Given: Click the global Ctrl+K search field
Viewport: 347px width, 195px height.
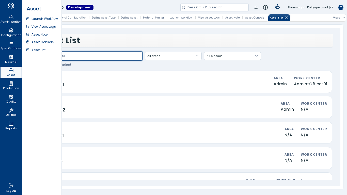Looking at the screenshot, I should click(x=214, y=8).
